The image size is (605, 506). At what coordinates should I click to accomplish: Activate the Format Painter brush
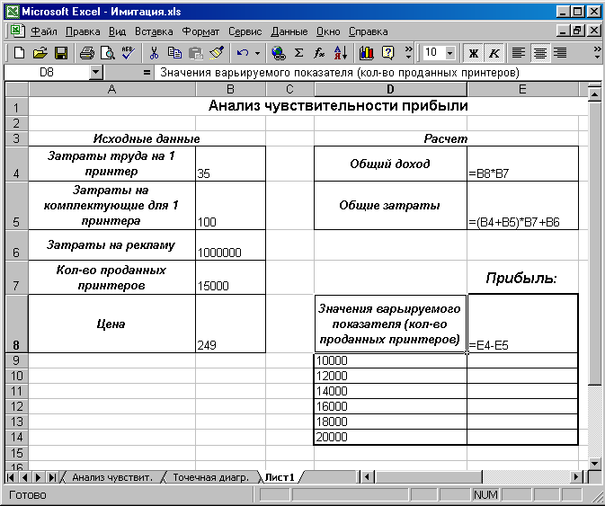point(217,53)
